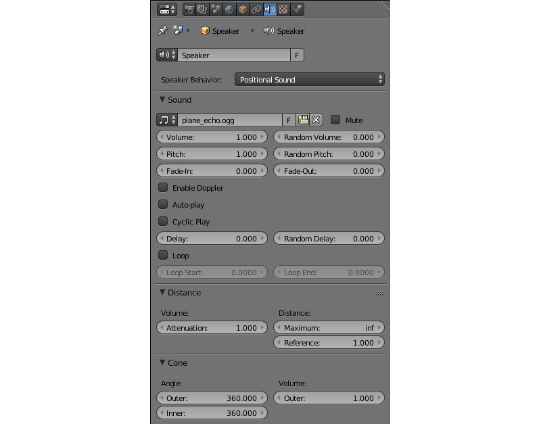This screenshot has height=424, width=541.
Task: Select Speaker object in the breadcrumb
Action: click(x=220, y=30)
